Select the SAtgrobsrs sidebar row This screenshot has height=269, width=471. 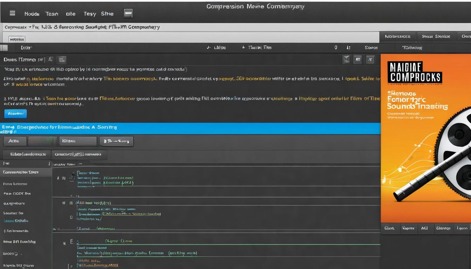[x=26, y=203]
